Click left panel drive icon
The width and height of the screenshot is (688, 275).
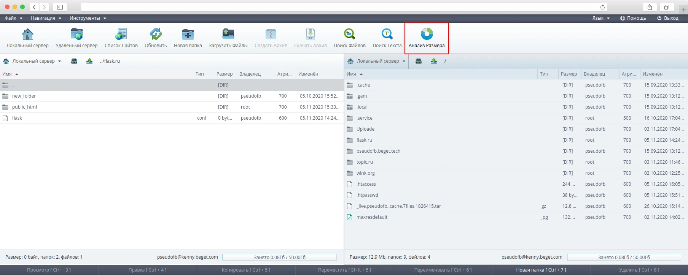coord(74,61)
